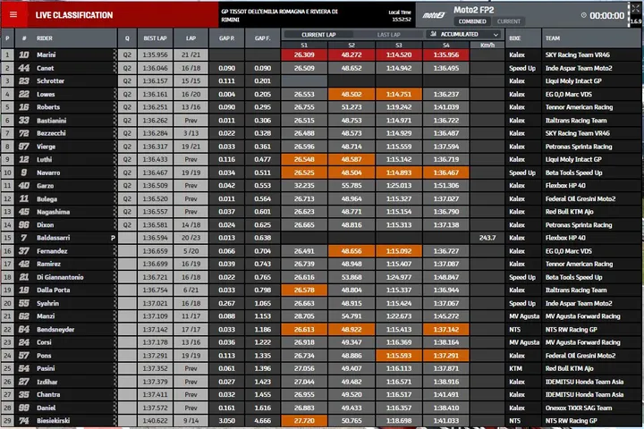
Task: Click Onexox TKKR SAG Team entry
Action: [579, 408]
